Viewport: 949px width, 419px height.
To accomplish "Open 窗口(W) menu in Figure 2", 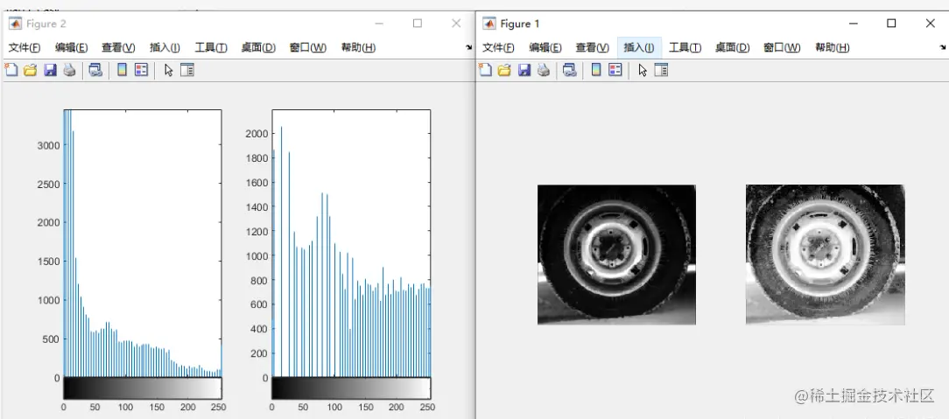I will 308,48.
